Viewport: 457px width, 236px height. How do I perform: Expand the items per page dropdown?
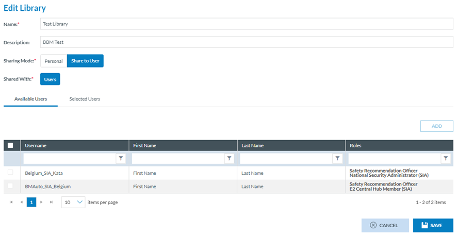tap(80, 203)
